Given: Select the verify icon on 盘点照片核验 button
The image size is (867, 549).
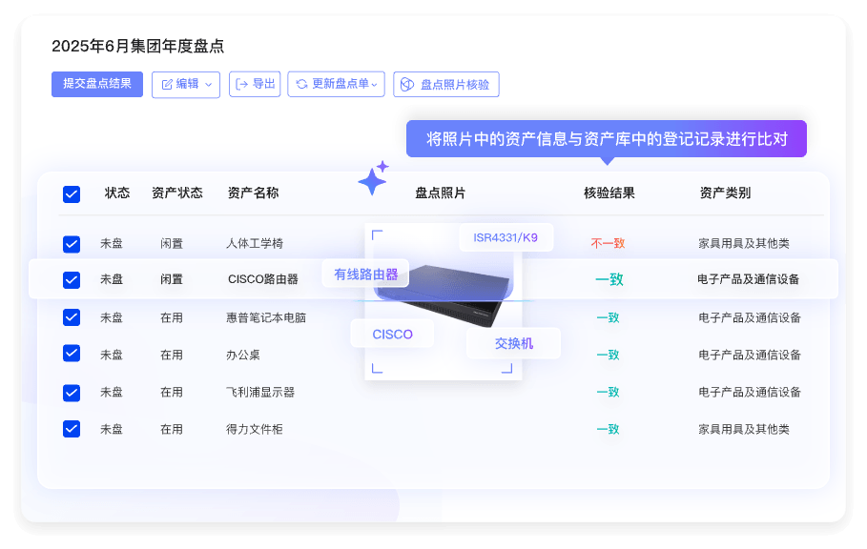Looking at the screenshot, I should tap(406, 84).
